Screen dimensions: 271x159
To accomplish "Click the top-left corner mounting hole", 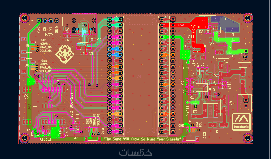I will click(25, 18).
